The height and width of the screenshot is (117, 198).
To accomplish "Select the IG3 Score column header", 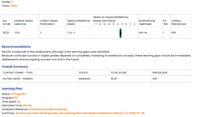I will click(6, 22).
